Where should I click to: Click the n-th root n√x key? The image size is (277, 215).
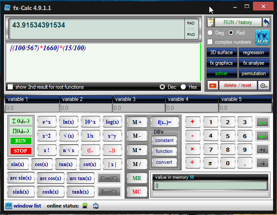(69, 150)
